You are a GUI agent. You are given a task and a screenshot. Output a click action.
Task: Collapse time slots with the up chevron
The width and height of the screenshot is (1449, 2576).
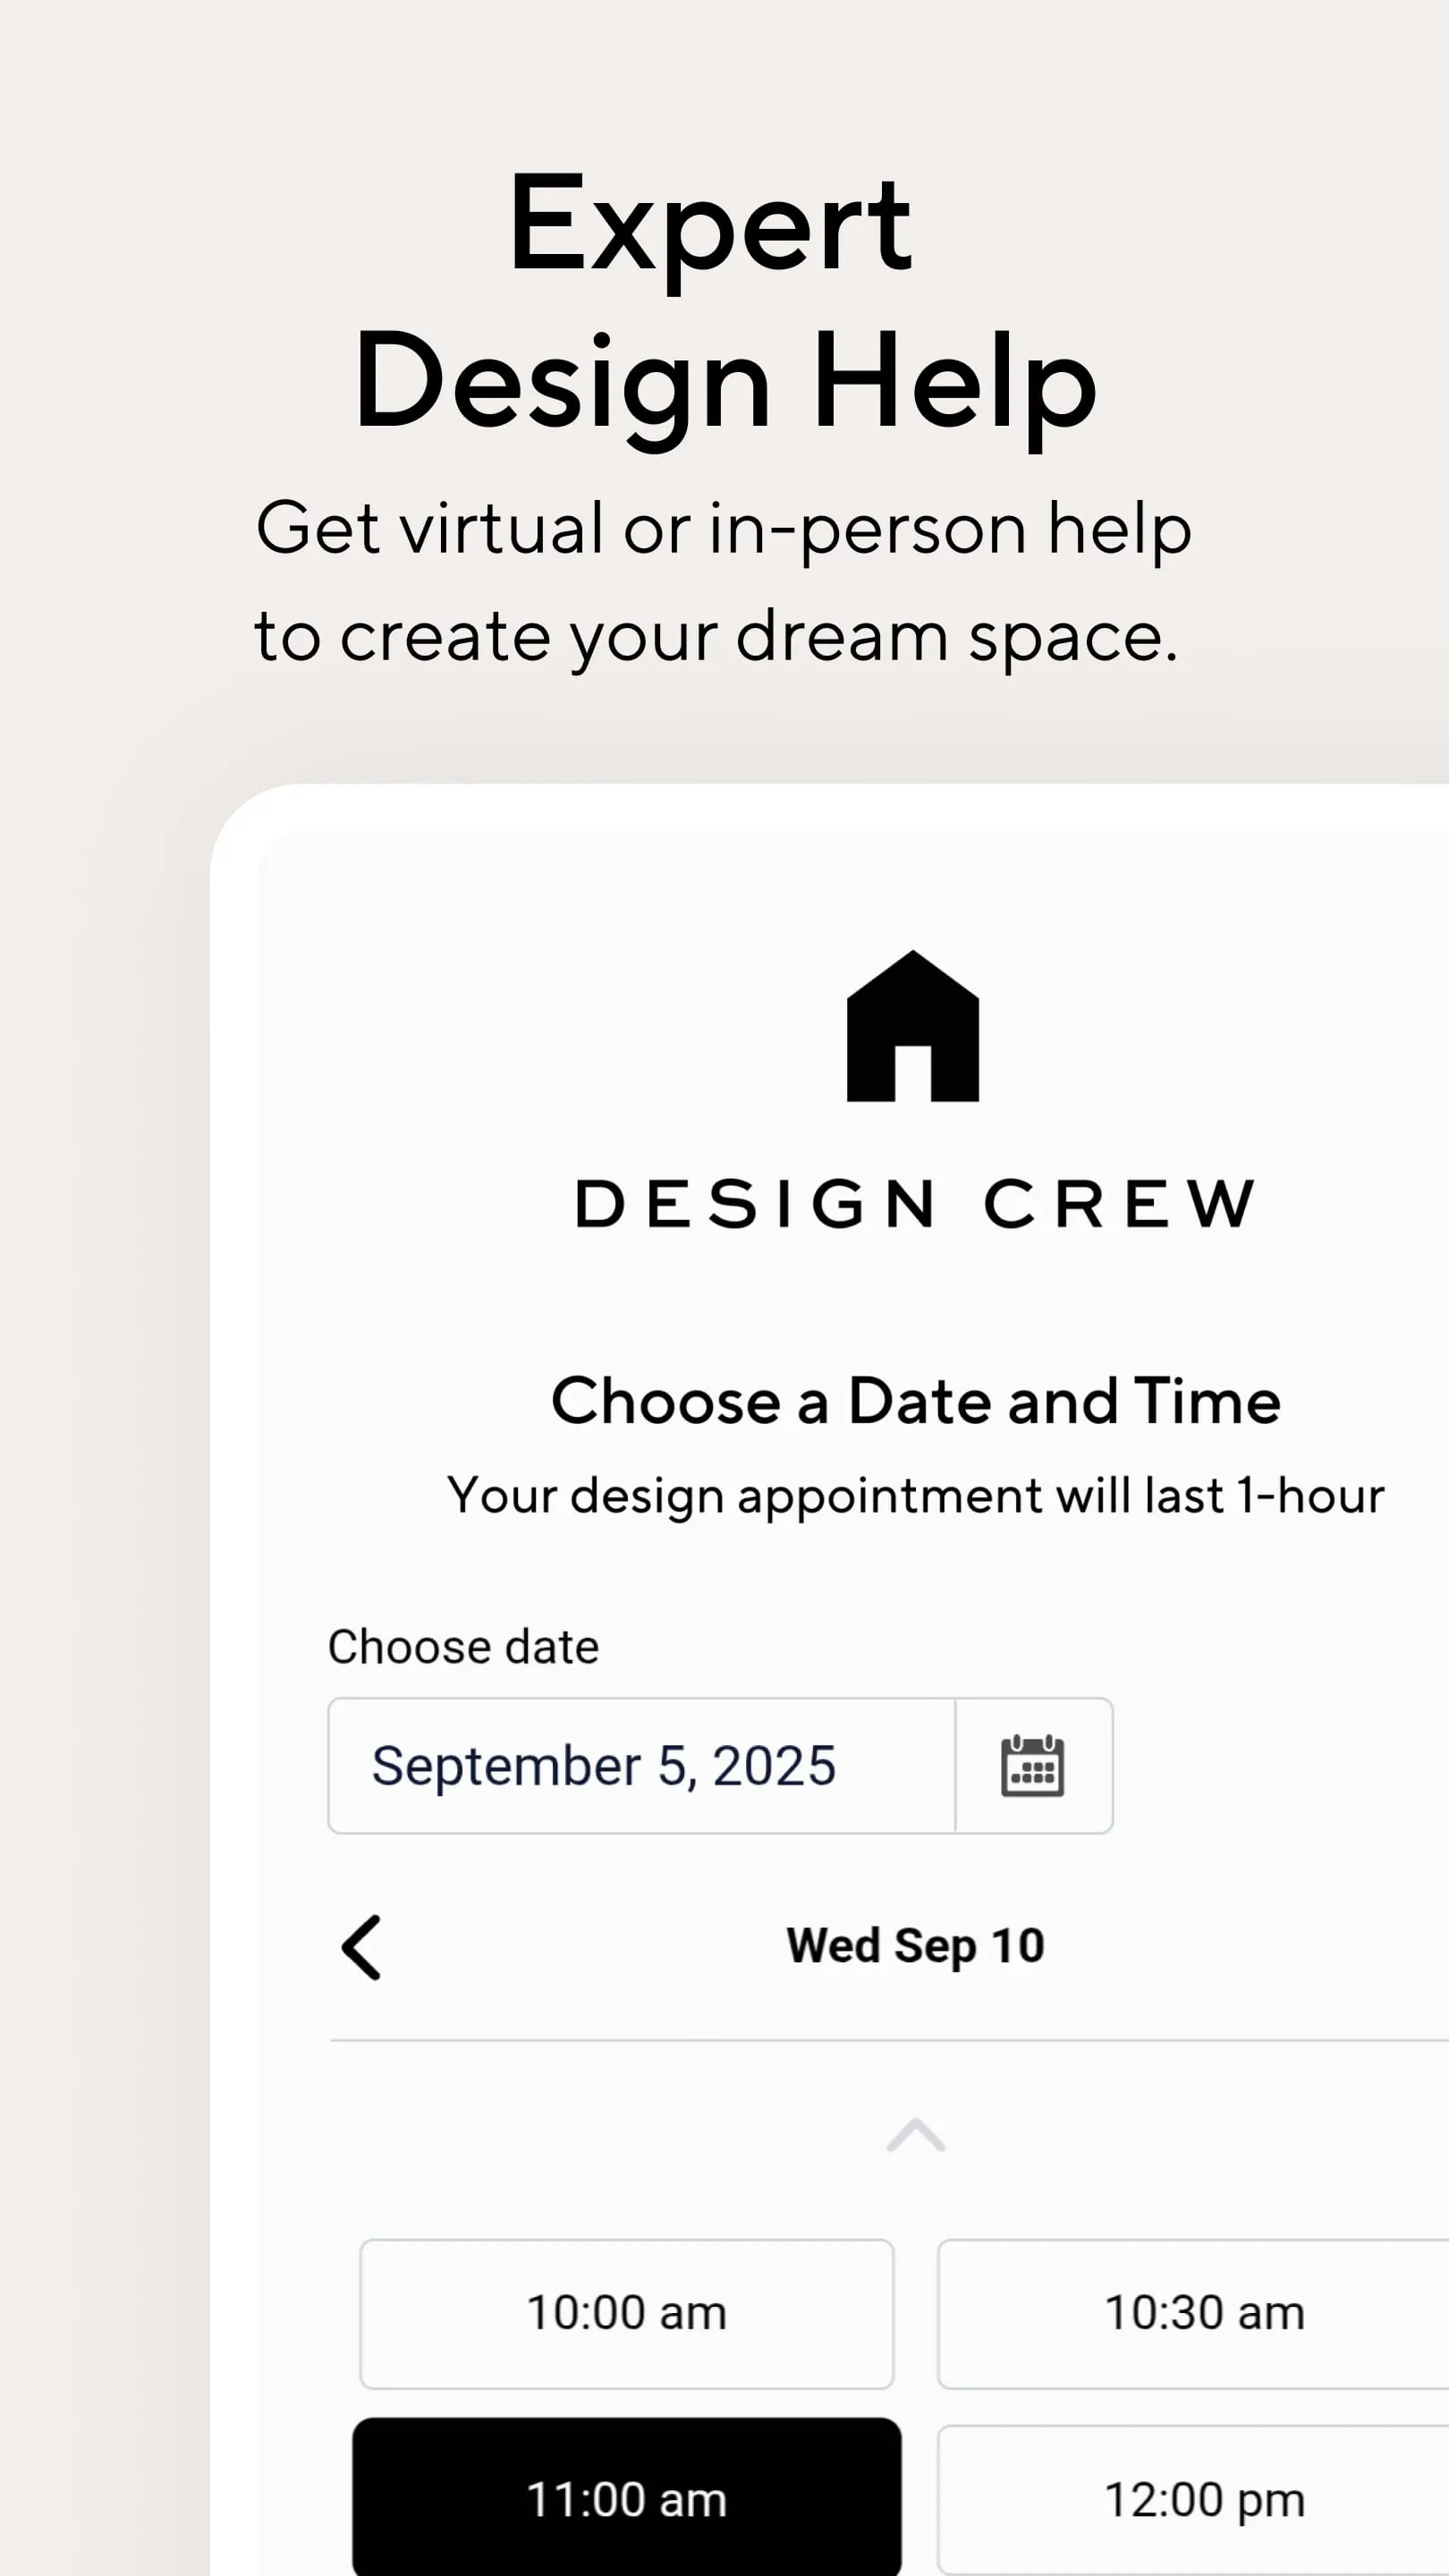[x=915, y=2136]
